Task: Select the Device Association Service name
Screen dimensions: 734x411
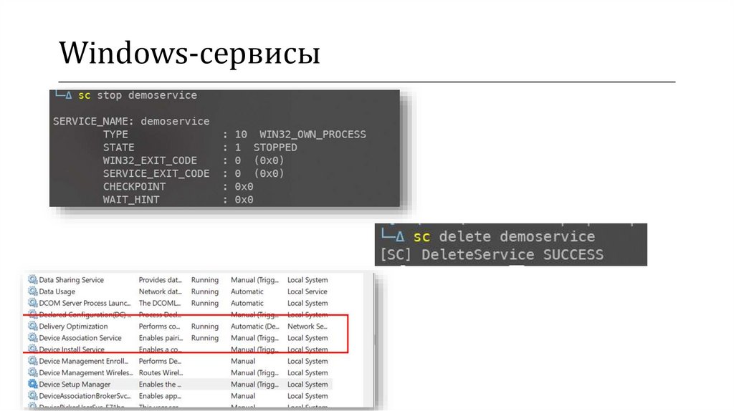Action: coord(80,337)
